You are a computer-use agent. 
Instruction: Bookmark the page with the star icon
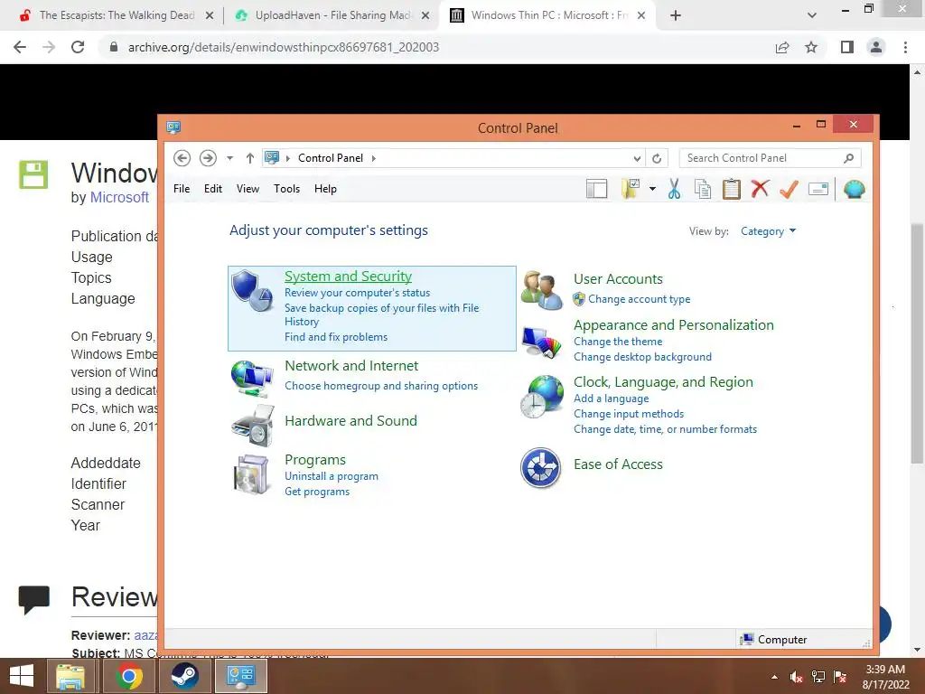click(812, 47)
